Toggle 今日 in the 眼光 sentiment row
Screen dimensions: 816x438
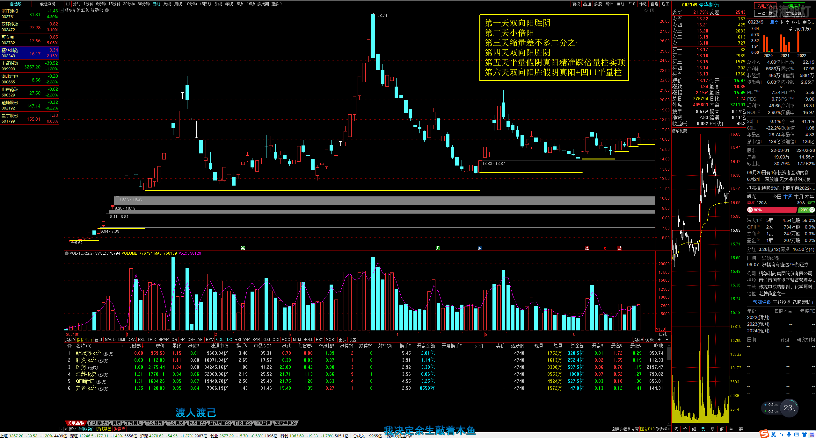point(777,197)
